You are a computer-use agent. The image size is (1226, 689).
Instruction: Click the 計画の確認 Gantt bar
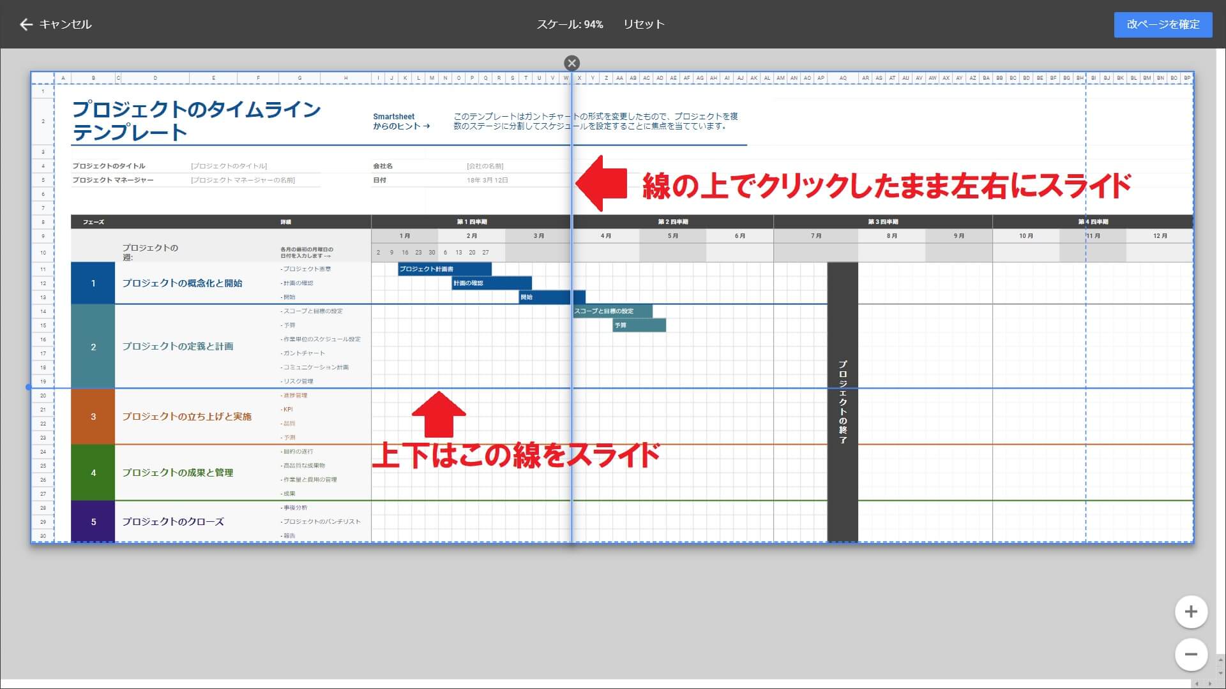492,283
